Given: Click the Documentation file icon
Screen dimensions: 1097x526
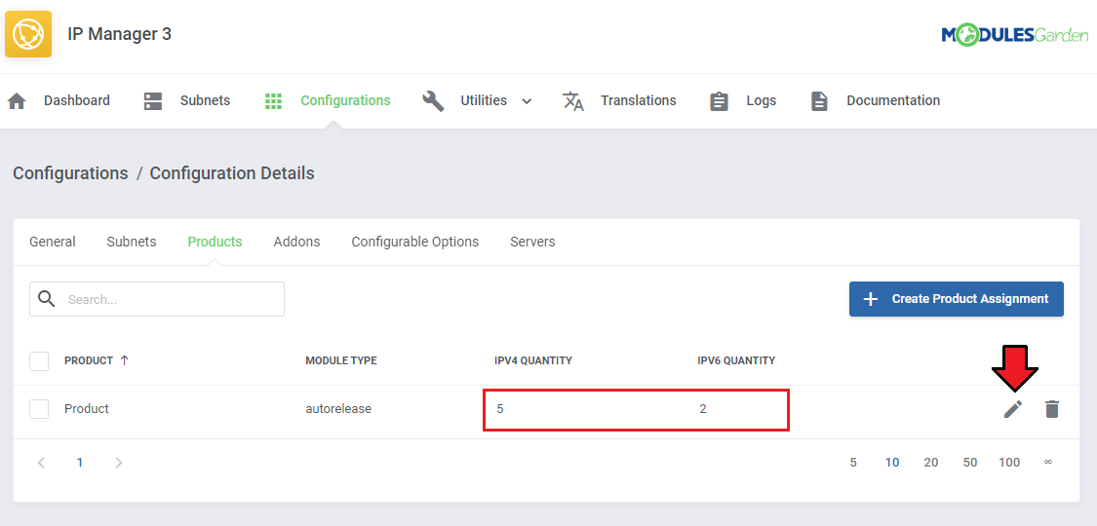Looking at the screenshot, I should click(x=819, y=101).
